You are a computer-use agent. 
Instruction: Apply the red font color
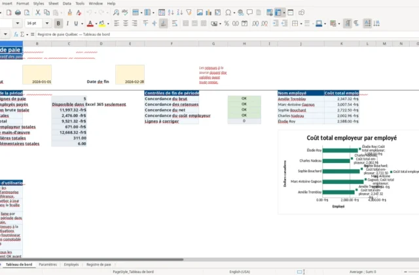pyautogui.click(x=90, y=24)
